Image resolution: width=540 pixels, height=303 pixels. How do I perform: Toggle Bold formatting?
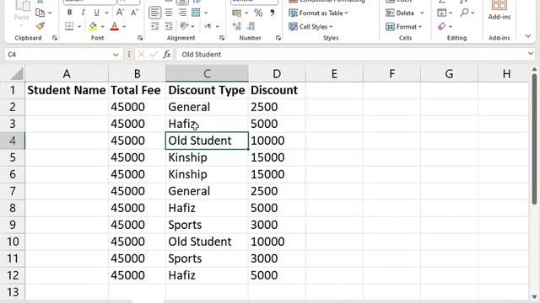pos(69,13)
